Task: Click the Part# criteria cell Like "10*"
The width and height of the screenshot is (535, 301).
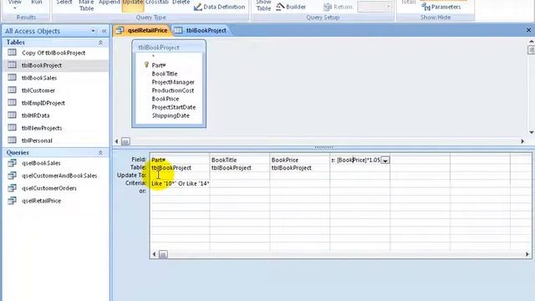Action: [x=180, y=184]
